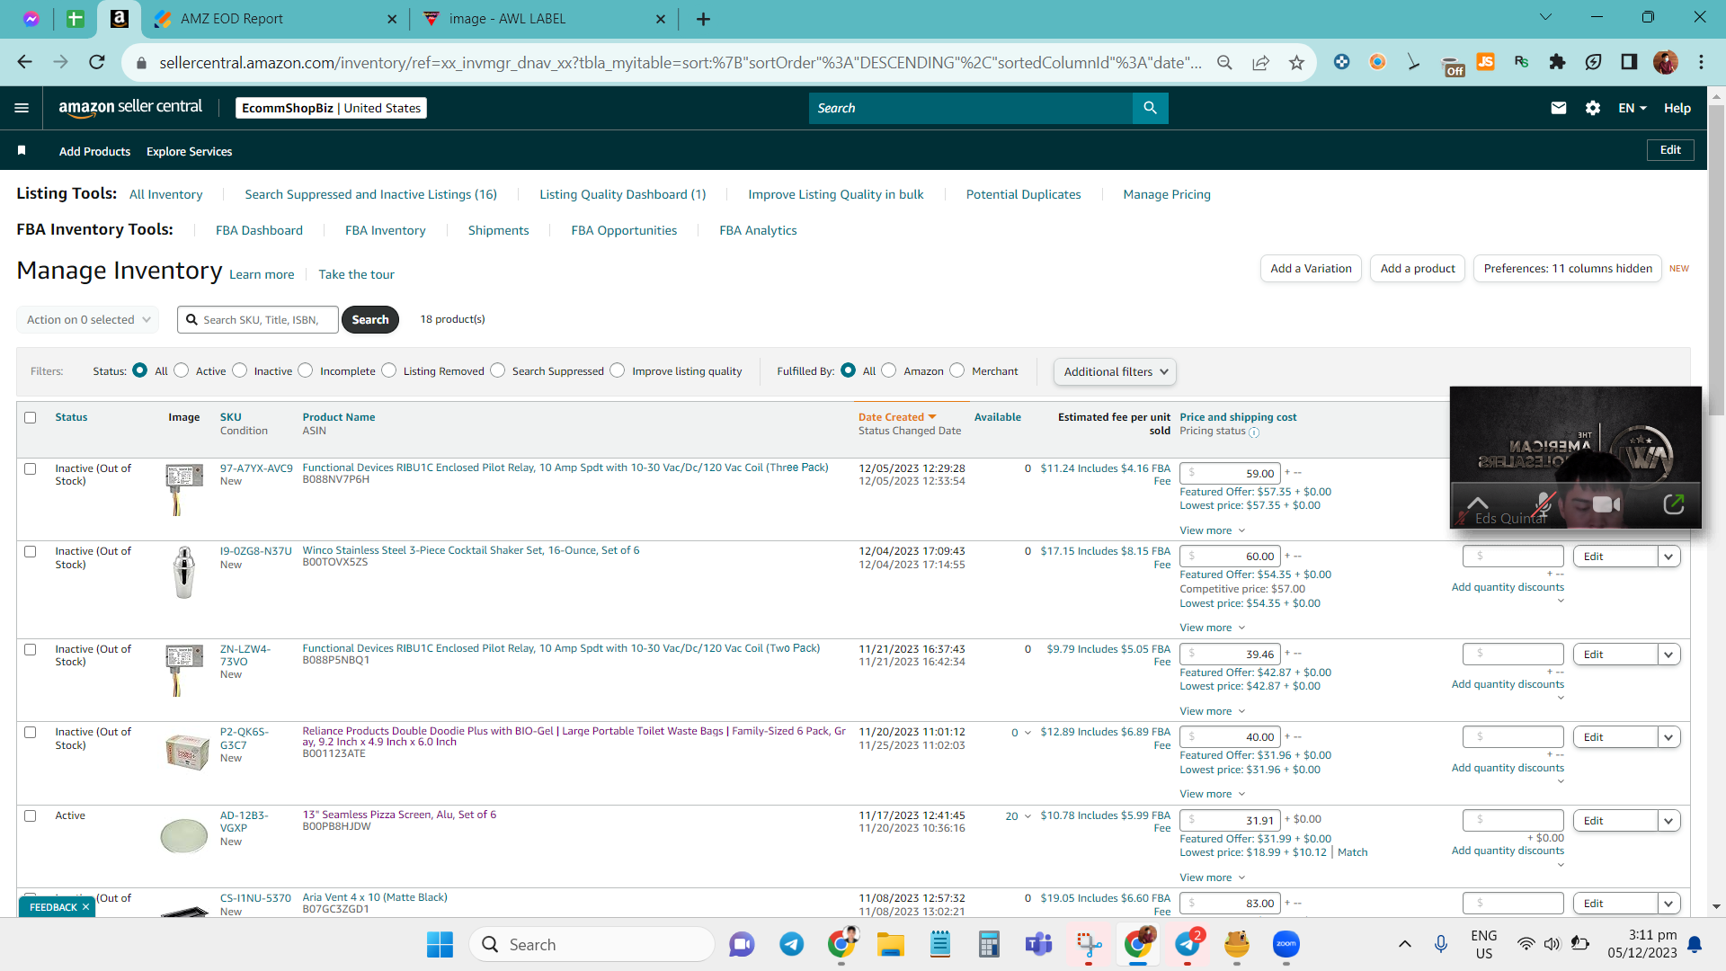Open Calculator from the taskbar
Screen dimensions: 1726x971
(x=989, y=944)
